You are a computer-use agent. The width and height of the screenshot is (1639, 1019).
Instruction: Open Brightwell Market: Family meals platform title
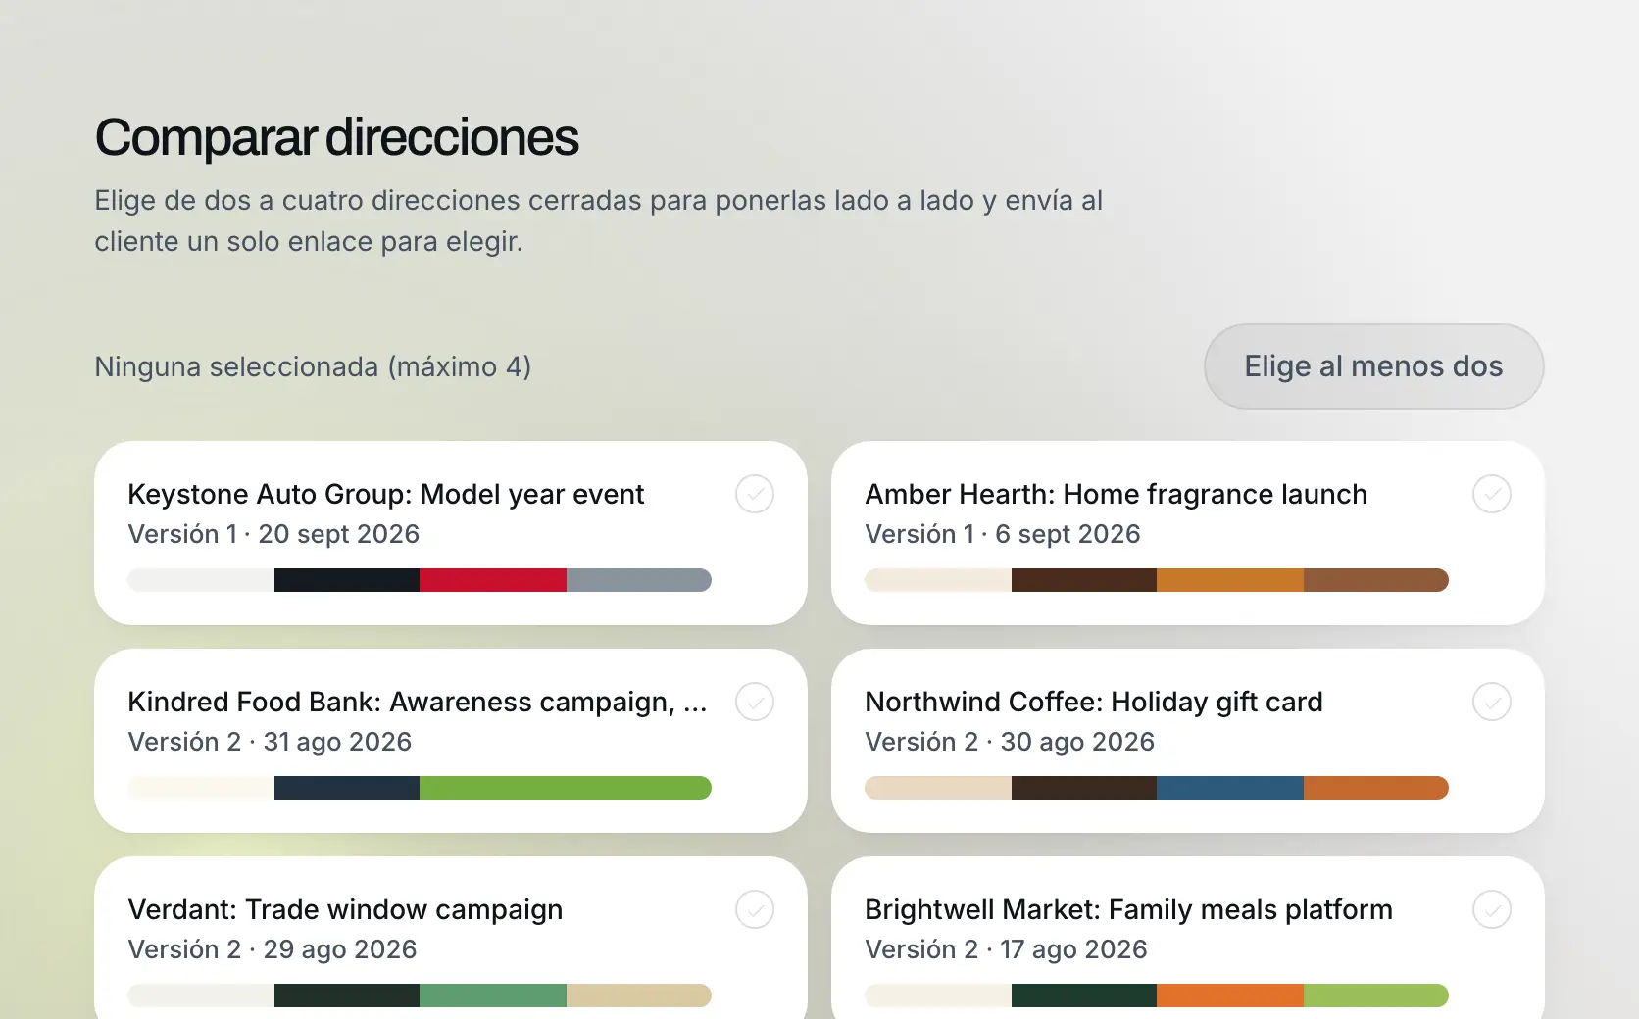pyautogui.click(x=1128, y=909)
